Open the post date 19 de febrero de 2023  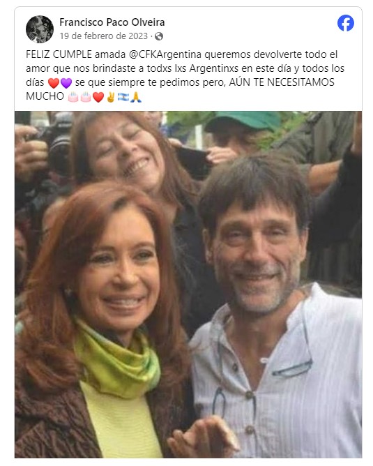tap(104, 36)
